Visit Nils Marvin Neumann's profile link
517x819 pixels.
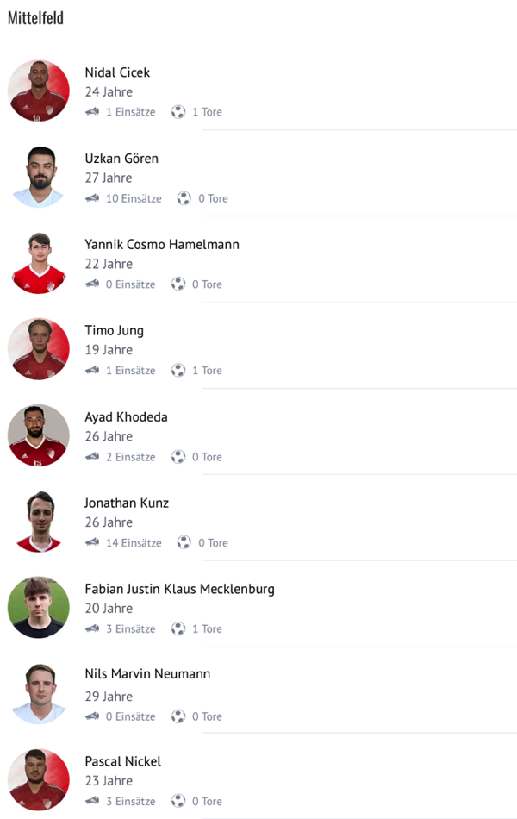coord(147,674)
